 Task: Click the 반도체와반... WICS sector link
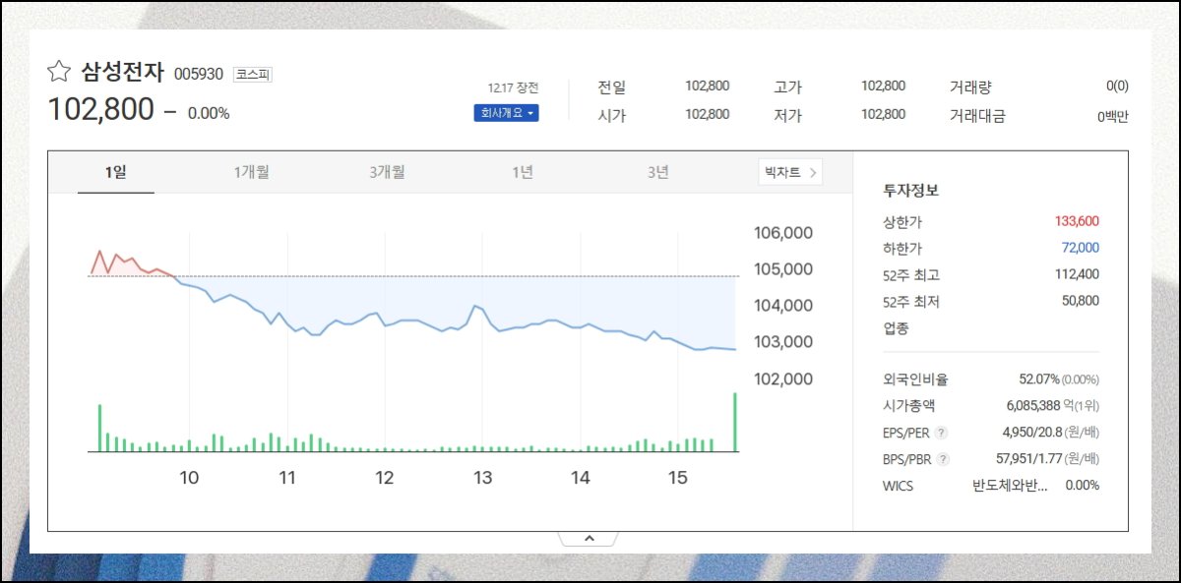1010,486
